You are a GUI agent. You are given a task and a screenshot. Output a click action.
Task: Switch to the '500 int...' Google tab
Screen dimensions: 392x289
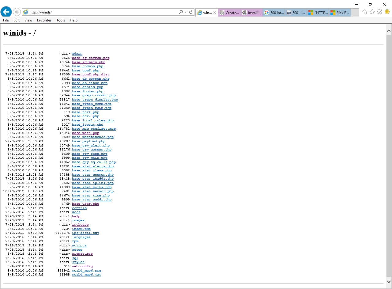[274, 13]
